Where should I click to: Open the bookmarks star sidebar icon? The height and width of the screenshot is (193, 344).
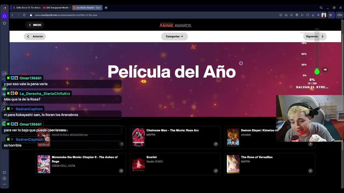pyautogui.click(x=4, y=23)
